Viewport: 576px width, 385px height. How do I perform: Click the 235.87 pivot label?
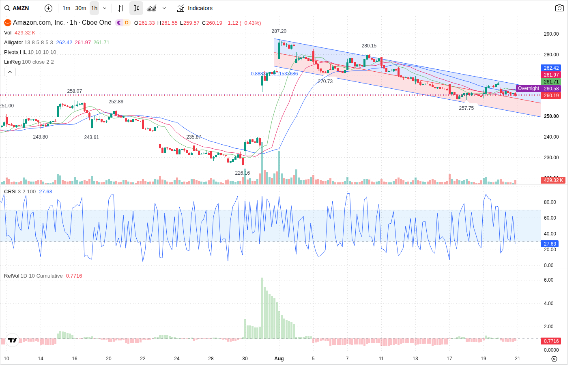coord(194,137)
